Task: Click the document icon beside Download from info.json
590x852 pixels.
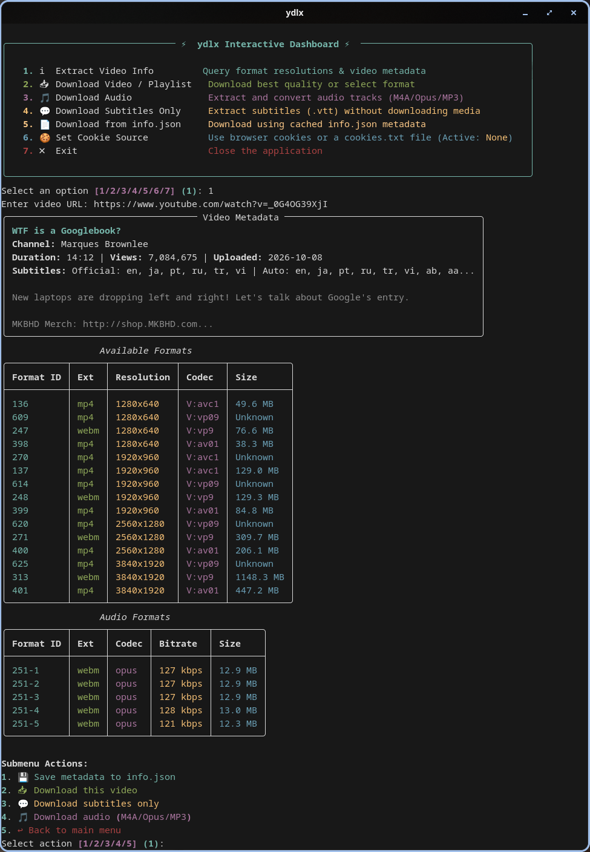Action: click(44, 124)
